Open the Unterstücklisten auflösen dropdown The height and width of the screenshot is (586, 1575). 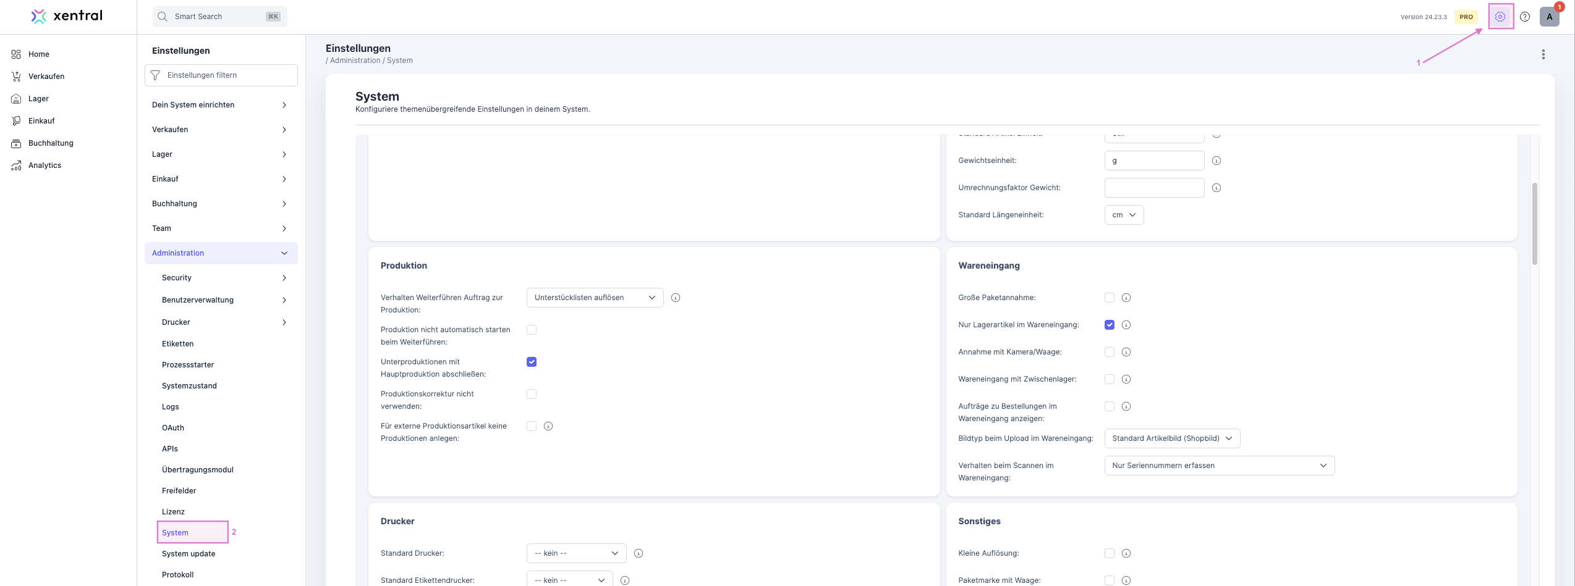[595, 298]
